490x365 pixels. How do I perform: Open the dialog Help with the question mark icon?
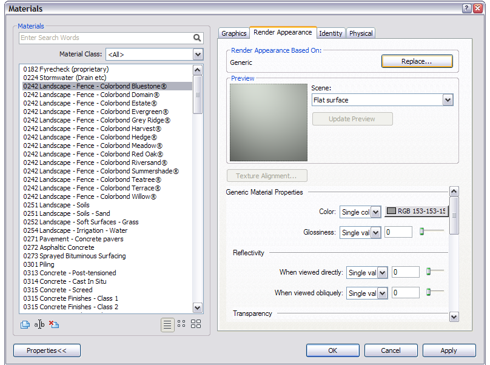point(466,8)
